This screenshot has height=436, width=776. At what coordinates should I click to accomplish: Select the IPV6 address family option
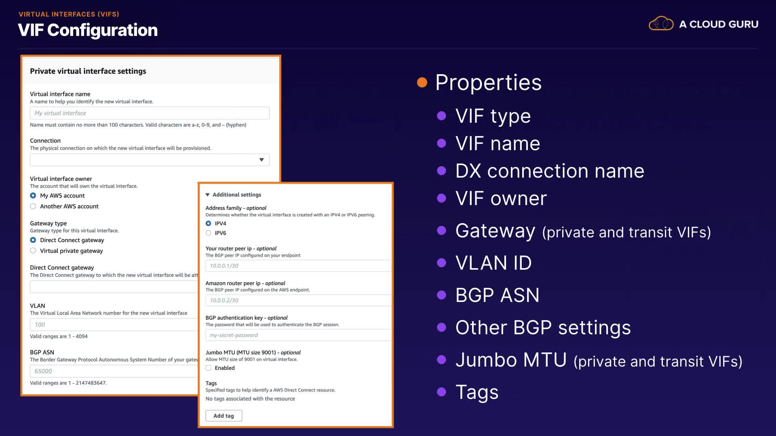209,233
